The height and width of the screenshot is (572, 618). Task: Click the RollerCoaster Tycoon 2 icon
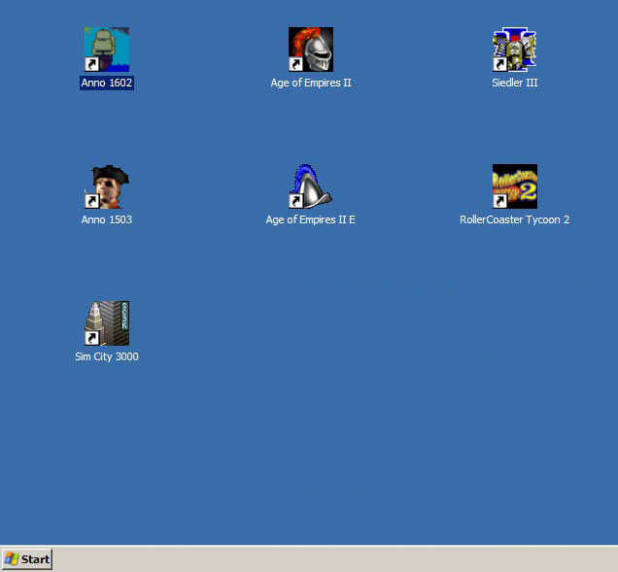pyautogui.click(x=515, y=186)
